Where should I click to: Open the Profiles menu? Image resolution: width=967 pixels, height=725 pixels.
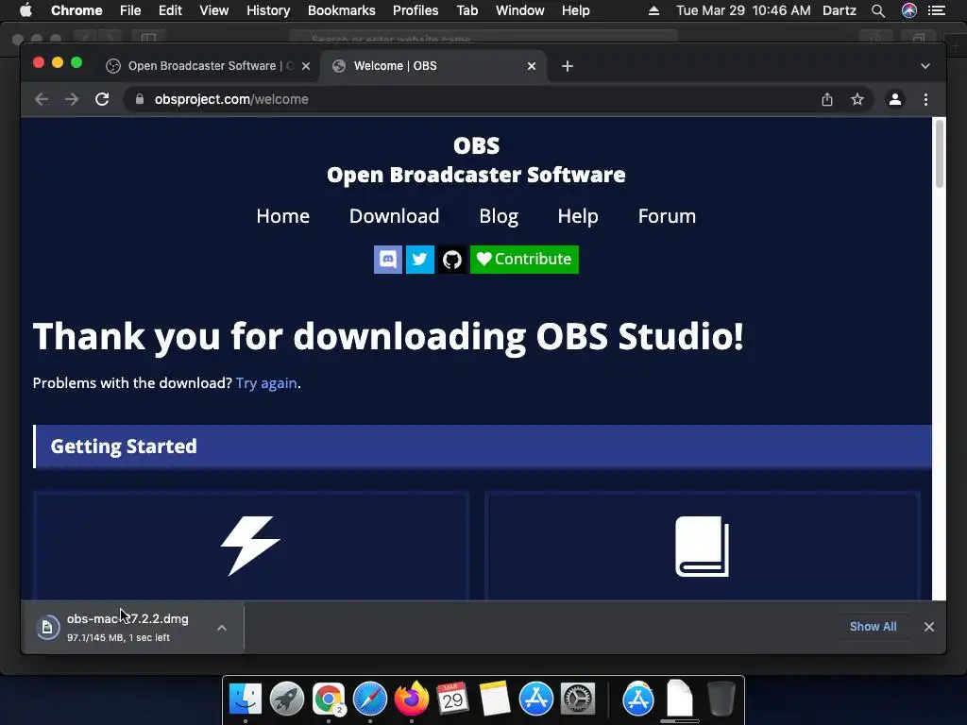point(416,10)
